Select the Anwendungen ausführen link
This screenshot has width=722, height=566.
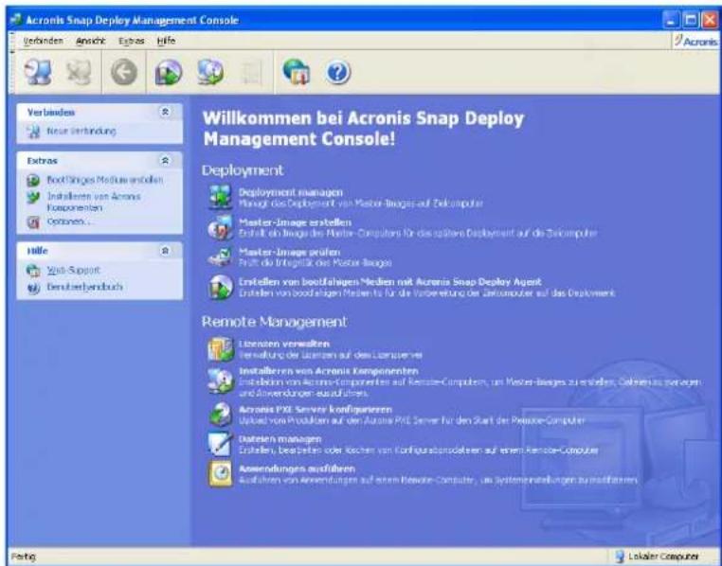click(297, 469)
